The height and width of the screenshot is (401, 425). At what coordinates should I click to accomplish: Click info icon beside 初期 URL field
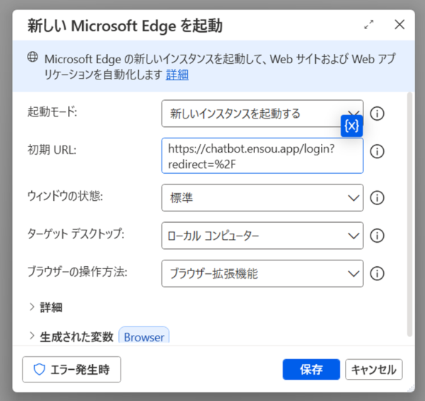(378, 151)
